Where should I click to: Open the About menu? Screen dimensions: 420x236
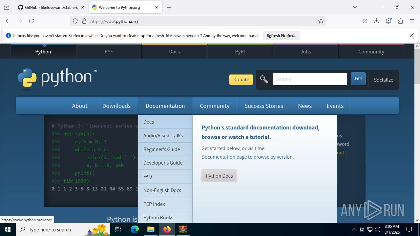pyautogui.click(x=80, y=106)
